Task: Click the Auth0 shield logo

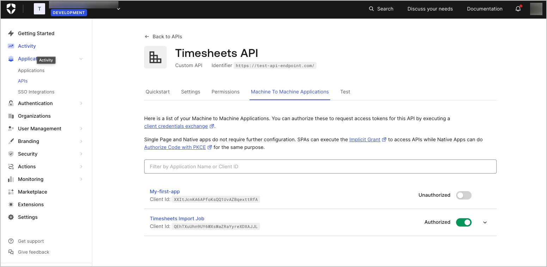Action: point(11,9)
